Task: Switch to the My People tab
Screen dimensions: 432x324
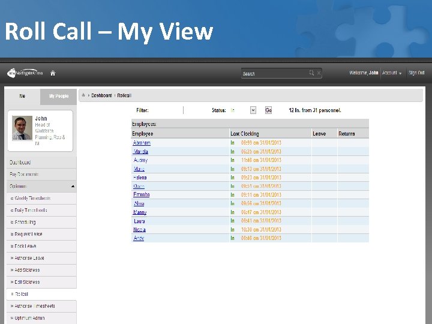Action: pos(59,96)
